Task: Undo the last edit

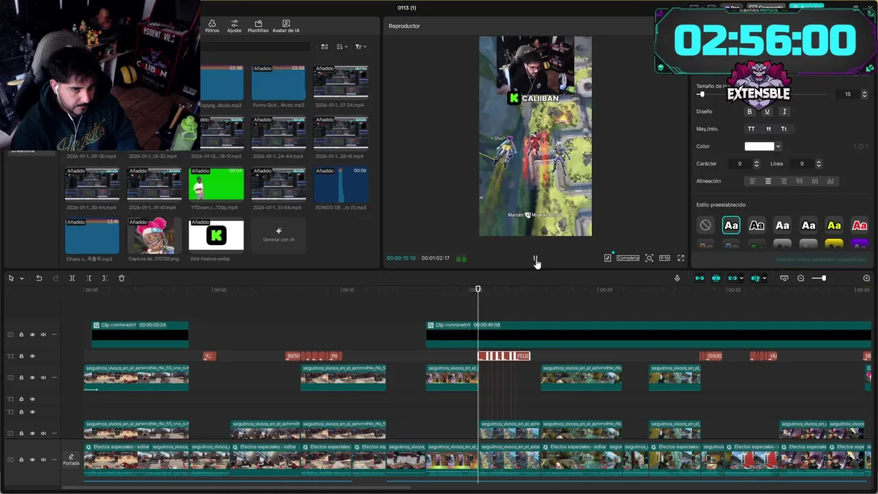Action: pos(39,278)
